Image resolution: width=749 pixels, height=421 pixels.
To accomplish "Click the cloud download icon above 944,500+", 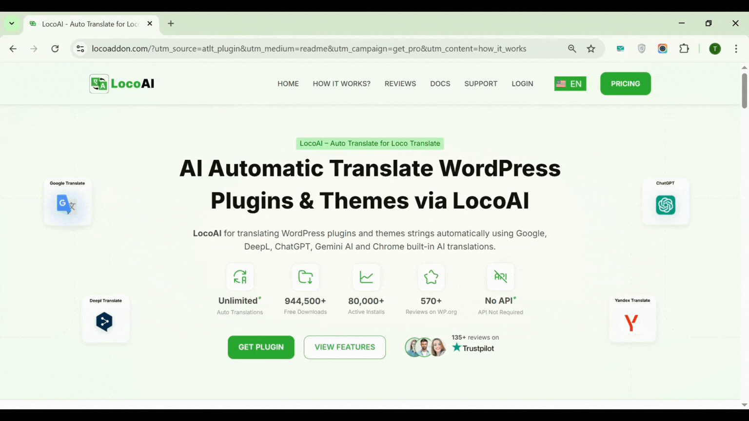I will tap(305, 277).
